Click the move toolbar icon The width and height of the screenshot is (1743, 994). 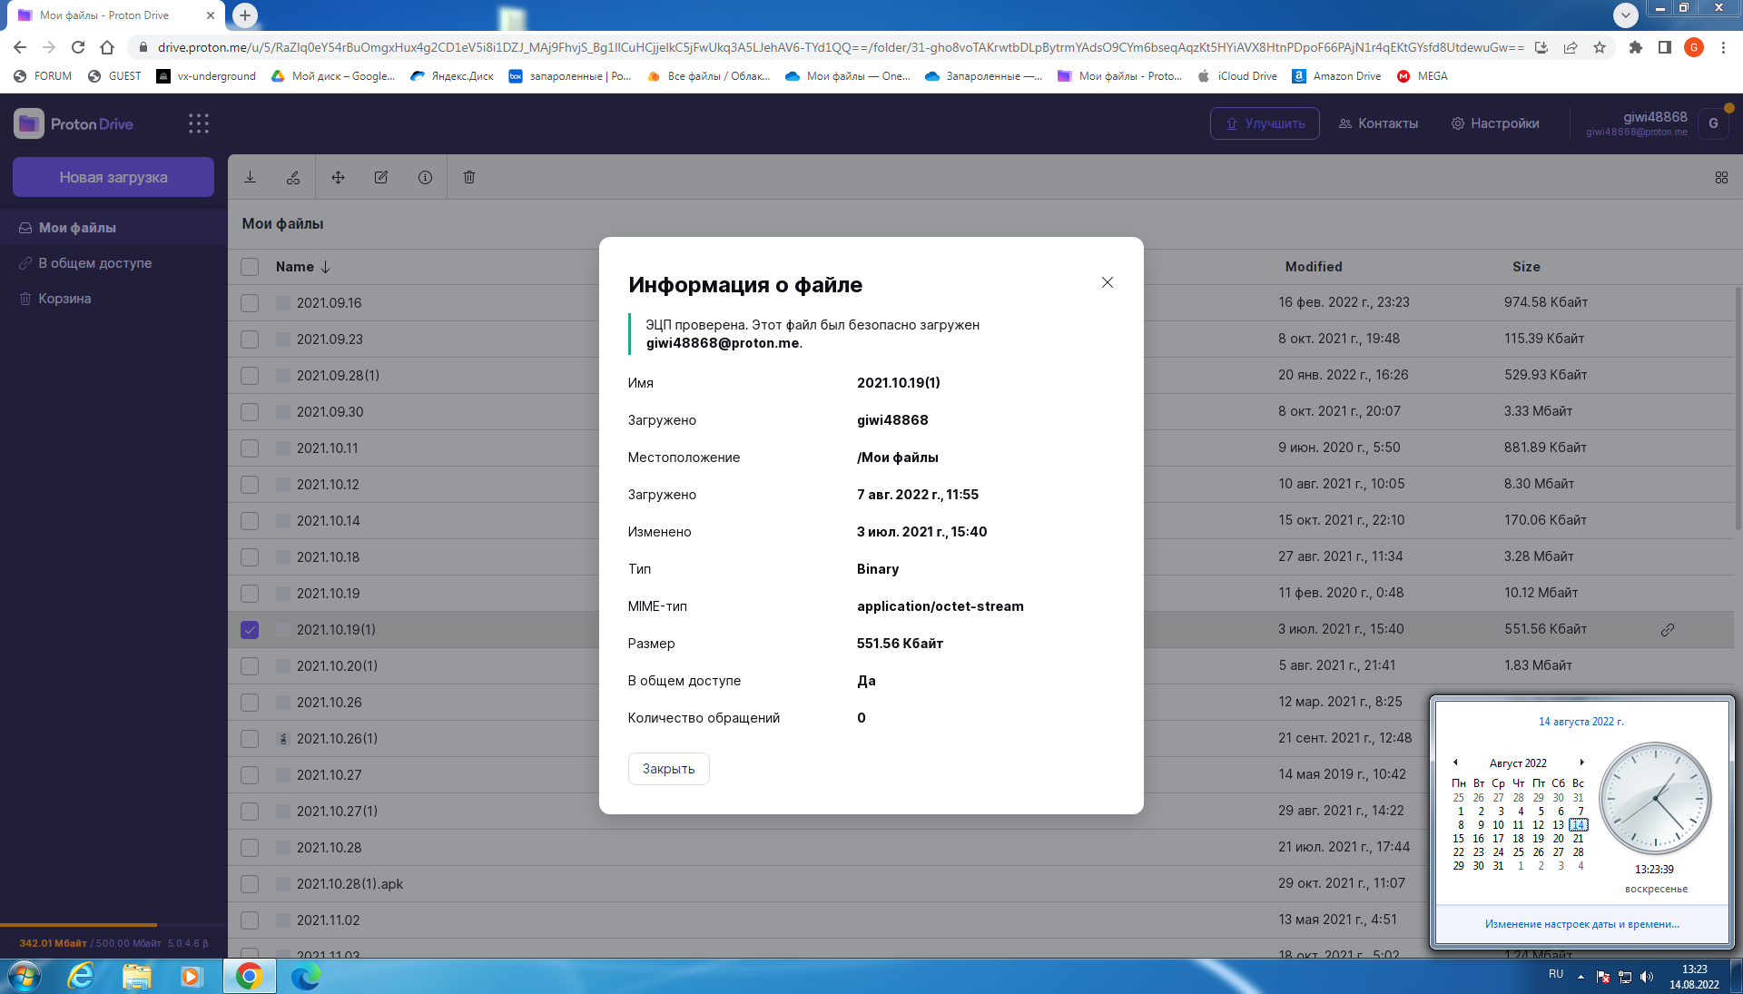coord(338,177)
